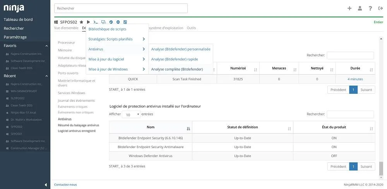Click the logout icon
The image size is (387, 189).
click(x=380, y=8)
